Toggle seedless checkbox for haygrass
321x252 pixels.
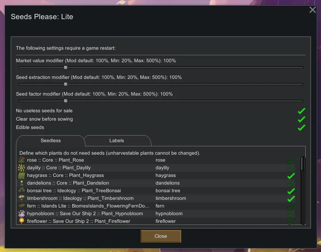[x=291, y=176]
